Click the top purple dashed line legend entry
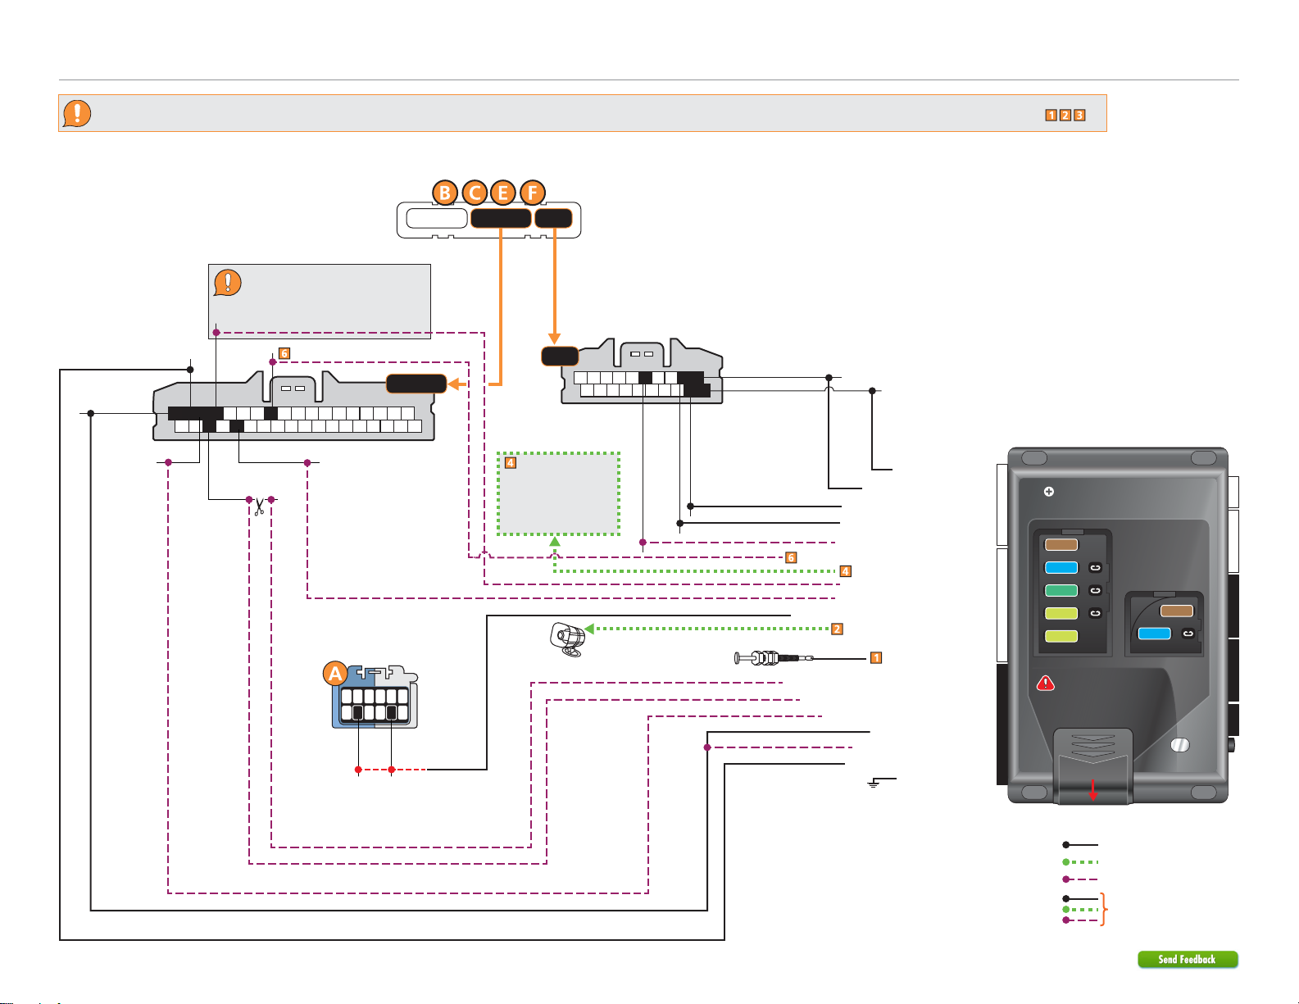 click(1080, 879)
